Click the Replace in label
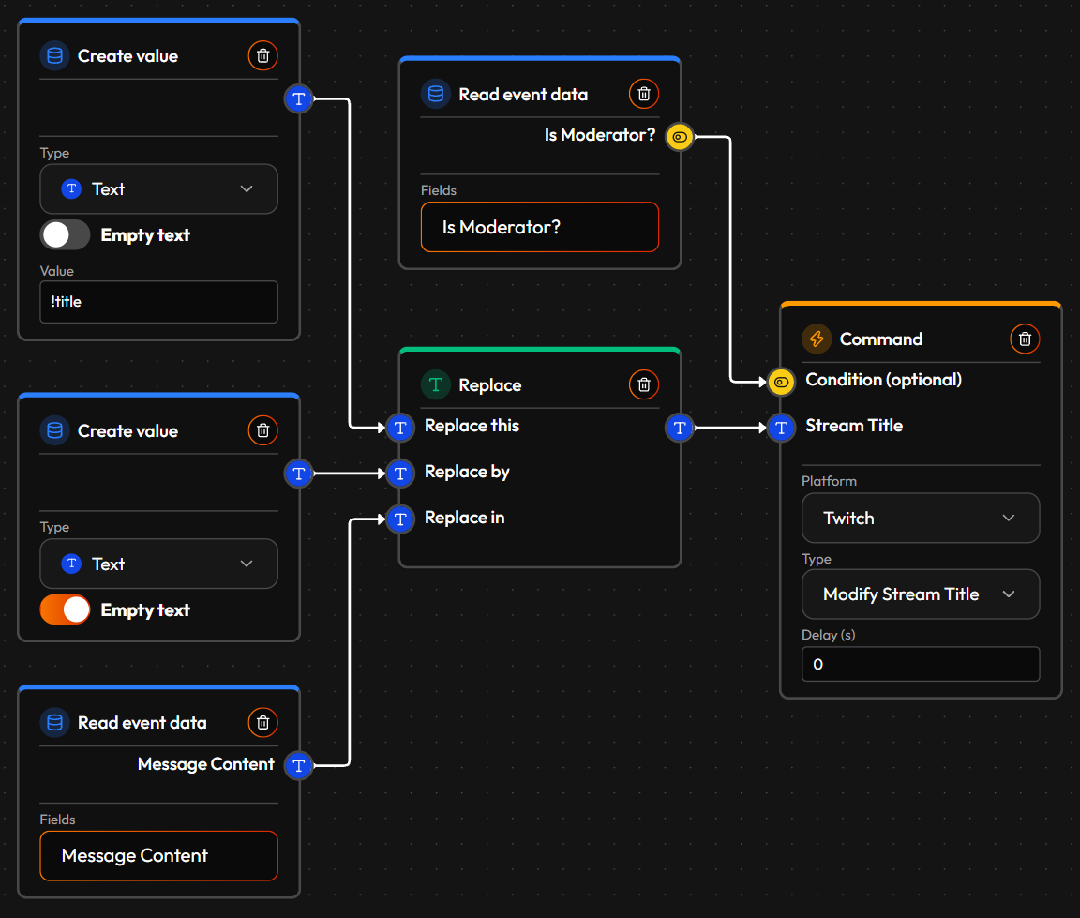 tap(465, 518)
